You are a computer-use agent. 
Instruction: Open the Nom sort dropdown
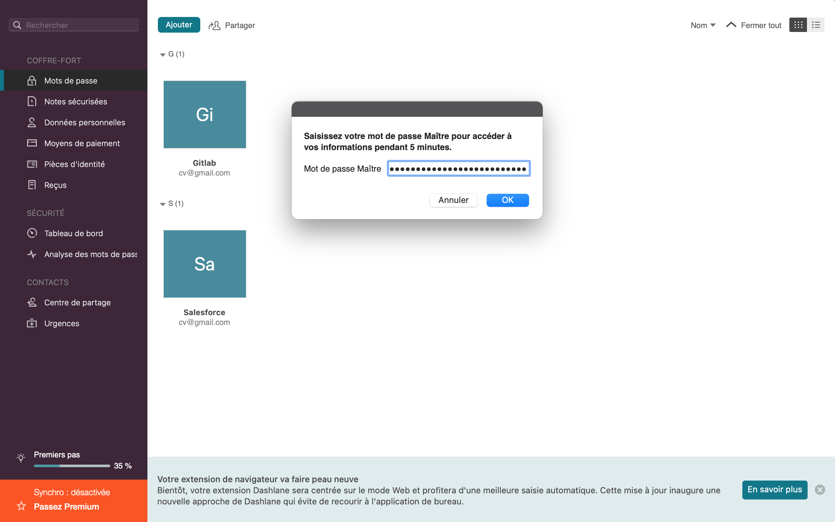coord(703,25)
